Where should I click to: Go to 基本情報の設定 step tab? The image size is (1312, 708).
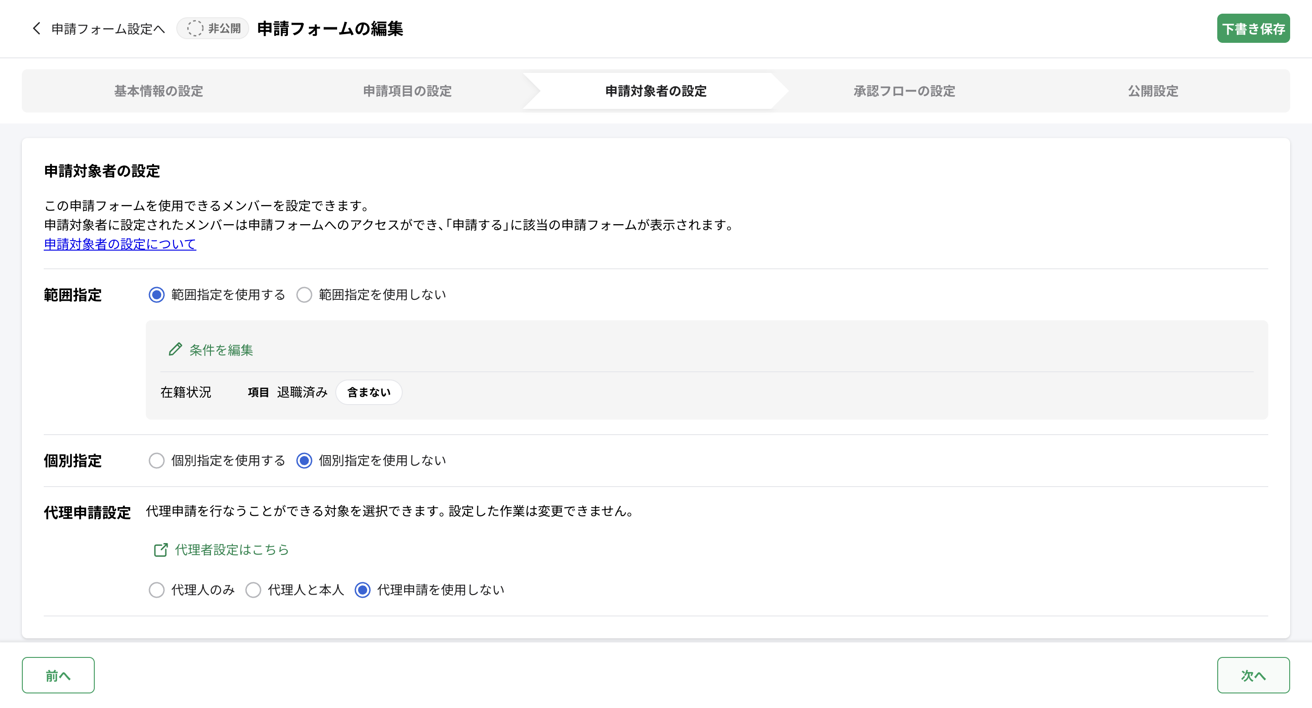tap(159, 91)
